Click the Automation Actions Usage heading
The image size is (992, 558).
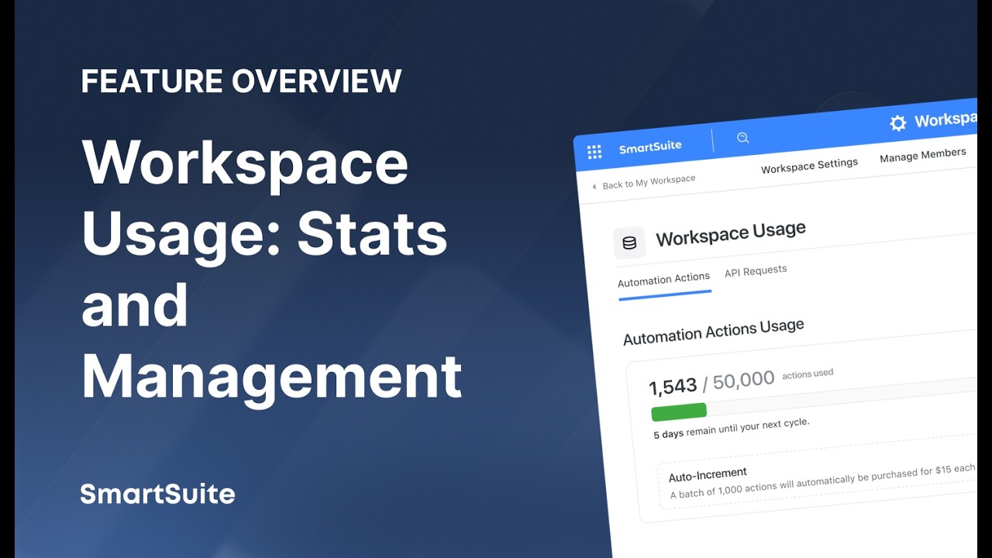pyautogui.click(x=713, y=332)
